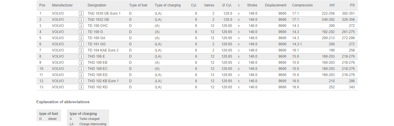Image resolution: width=394 pixels, height=126 pixels.
Task: Click info icon next to TD 101 GG
Action: point(81,44)
